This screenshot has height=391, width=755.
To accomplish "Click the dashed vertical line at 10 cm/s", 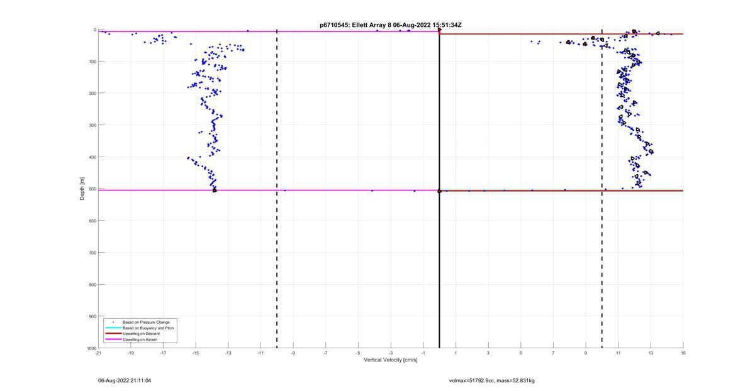I will pos(602,189).
